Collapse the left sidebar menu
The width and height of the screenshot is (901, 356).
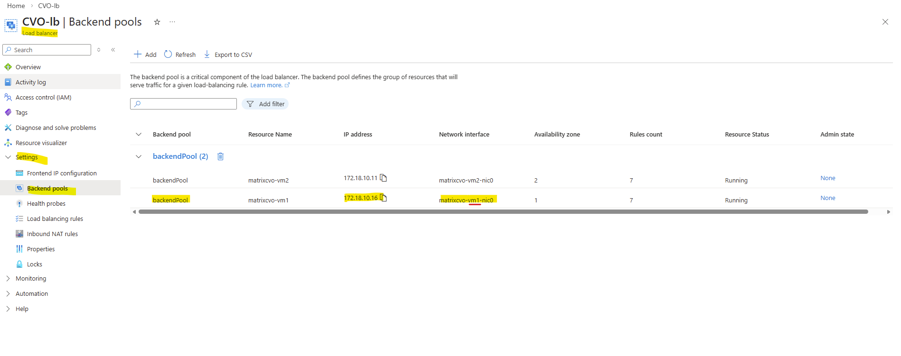113,50
